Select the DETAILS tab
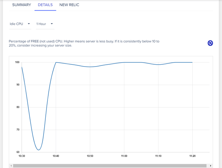 [45, 5]
